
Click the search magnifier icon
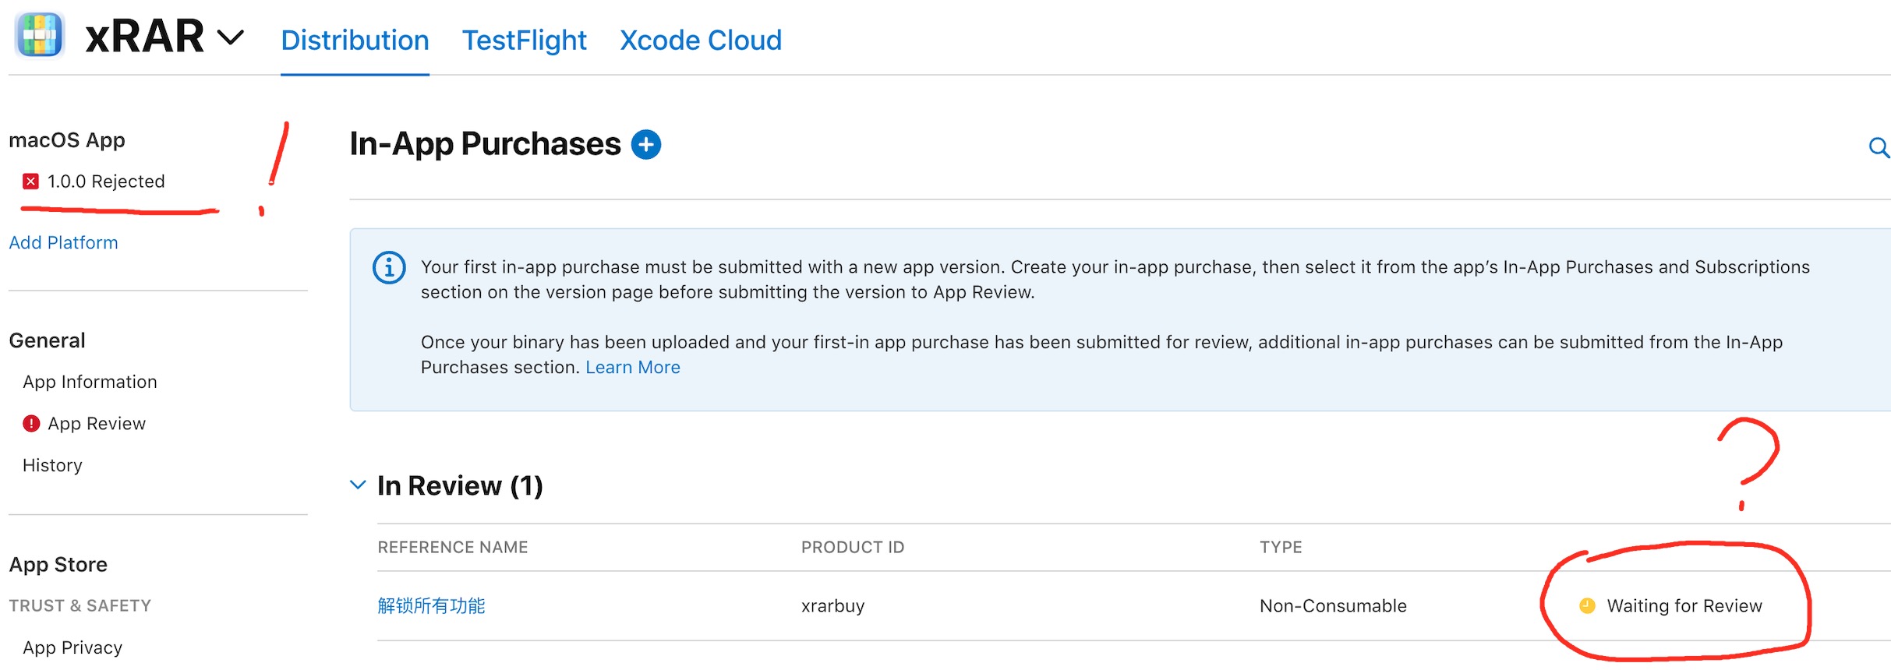tap(1879, 147)
